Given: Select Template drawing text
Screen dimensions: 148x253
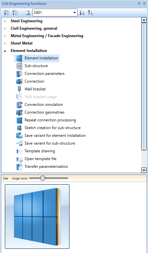Looking at the screenshot, I should click(40, 151).
